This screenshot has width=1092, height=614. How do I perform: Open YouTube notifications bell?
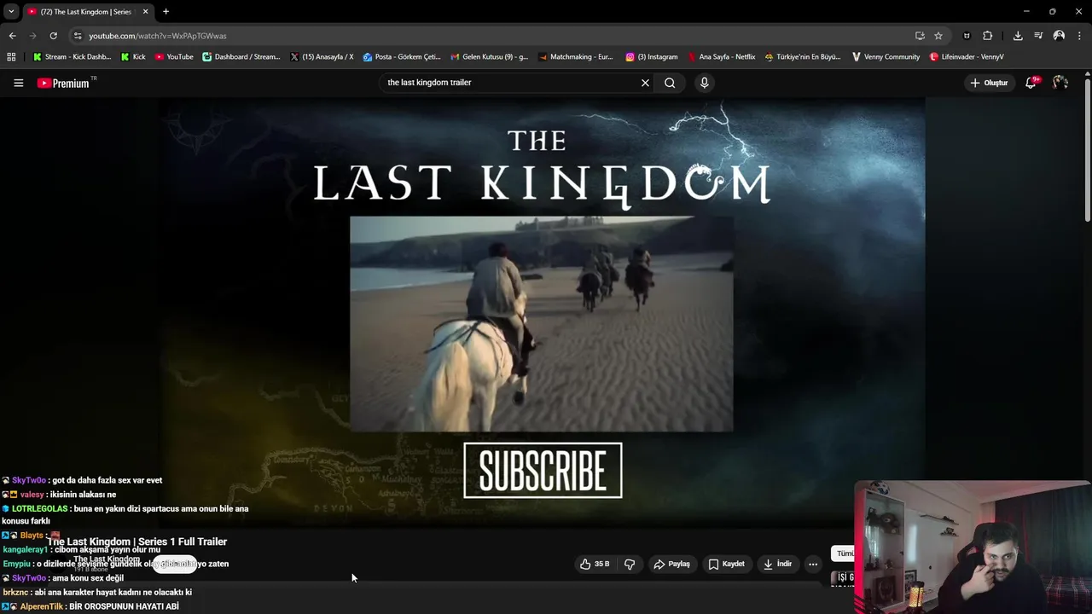(1031, 83)
